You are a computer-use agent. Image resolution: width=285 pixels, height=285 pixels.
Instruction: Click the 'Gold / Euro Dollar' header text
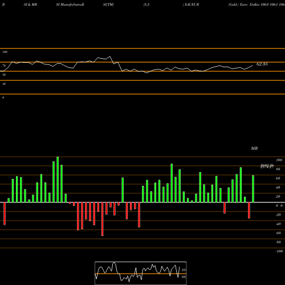[x=244, y=5]
